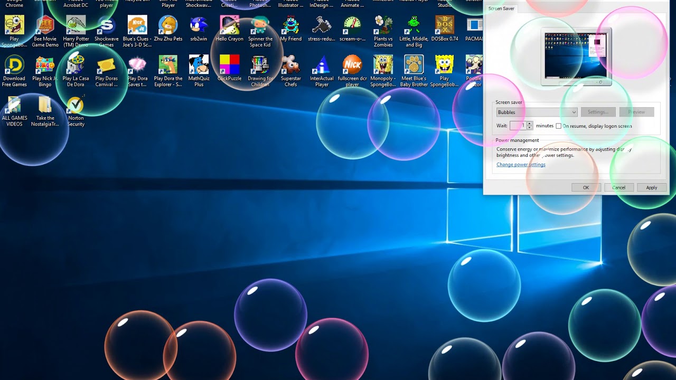The width and height of the screenshot is (676, 380).
Task: Open the Hello Crayon shortcut
Action: tap(229, 29)
